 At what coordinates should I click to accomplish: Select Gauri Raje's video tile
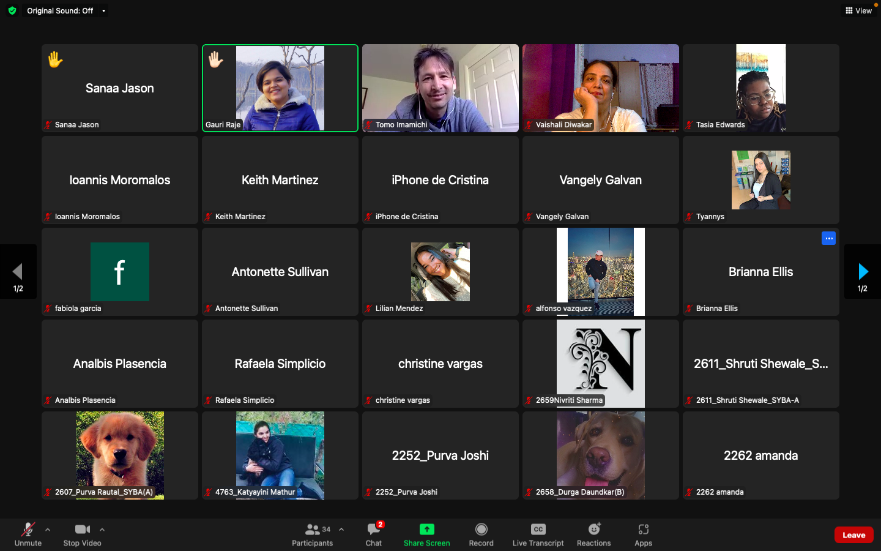click(280, 88)
